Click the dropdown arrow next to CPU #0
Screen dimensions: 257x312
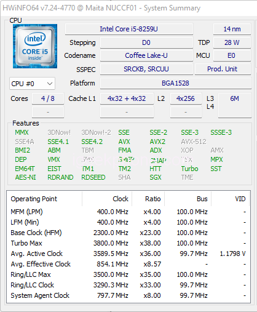coord(50,84)
